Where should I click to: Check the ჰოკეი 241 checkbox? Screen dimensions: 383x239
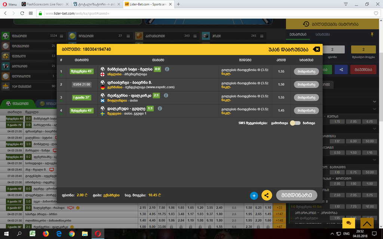coord(262,36)
